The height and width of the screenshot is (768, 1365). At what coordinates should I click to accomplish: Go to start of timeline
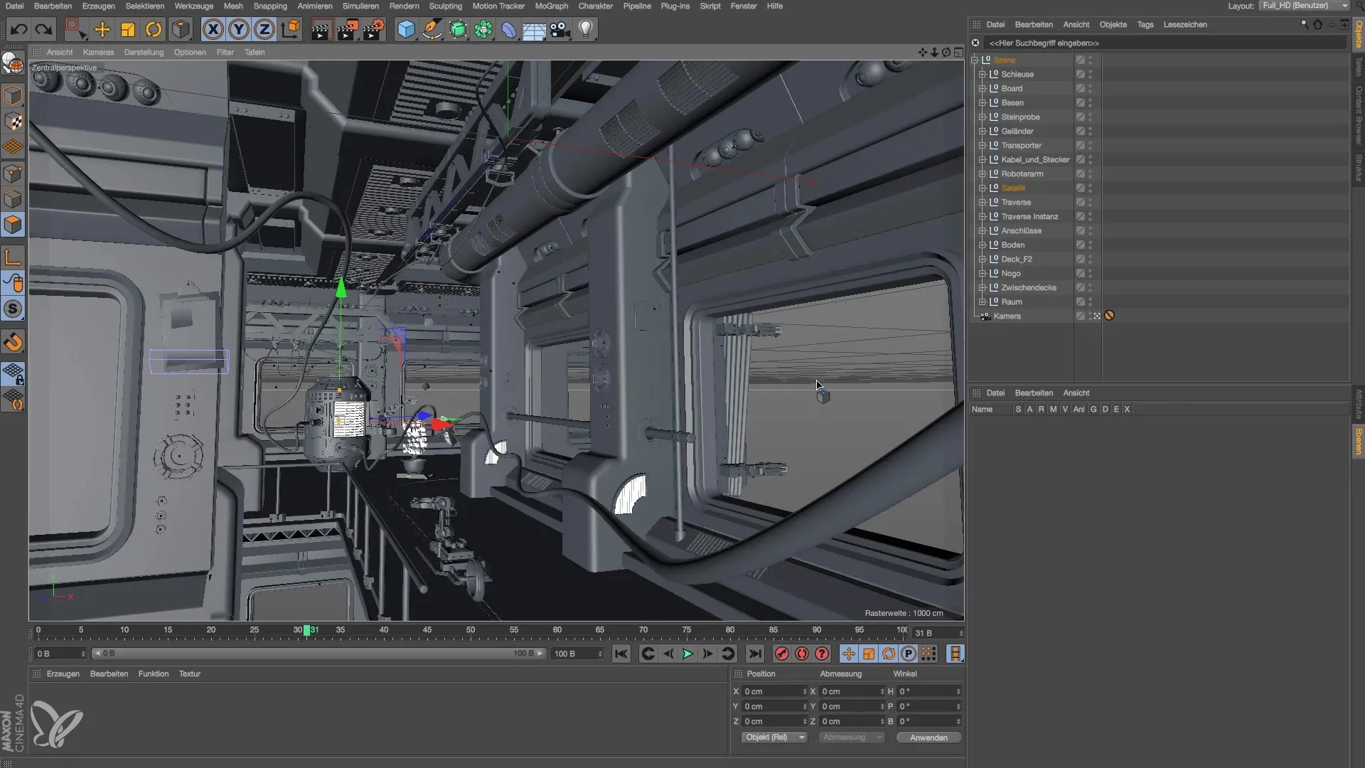[621, 654]
